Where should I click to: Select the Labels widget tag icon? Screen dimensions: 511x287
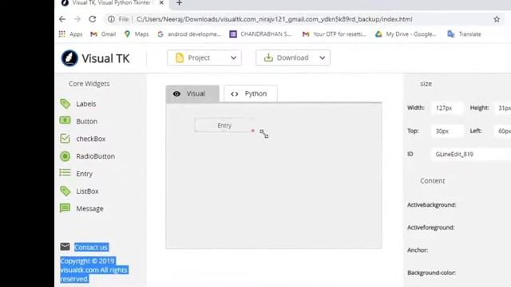tap(65, 104)
